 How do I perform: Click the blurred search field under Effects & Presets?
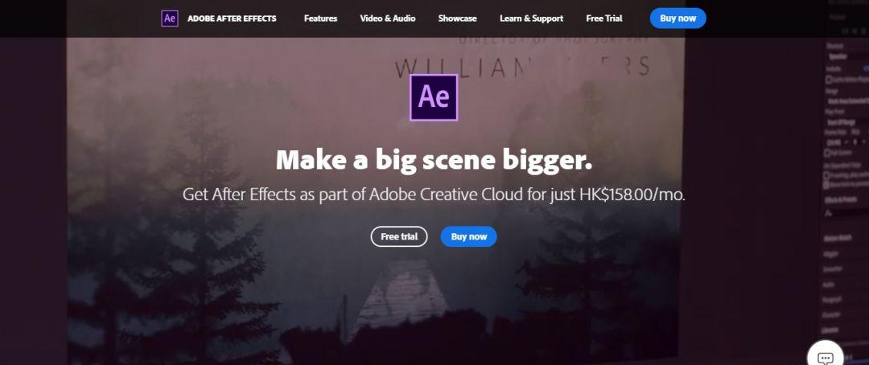[x=846, y=213]
